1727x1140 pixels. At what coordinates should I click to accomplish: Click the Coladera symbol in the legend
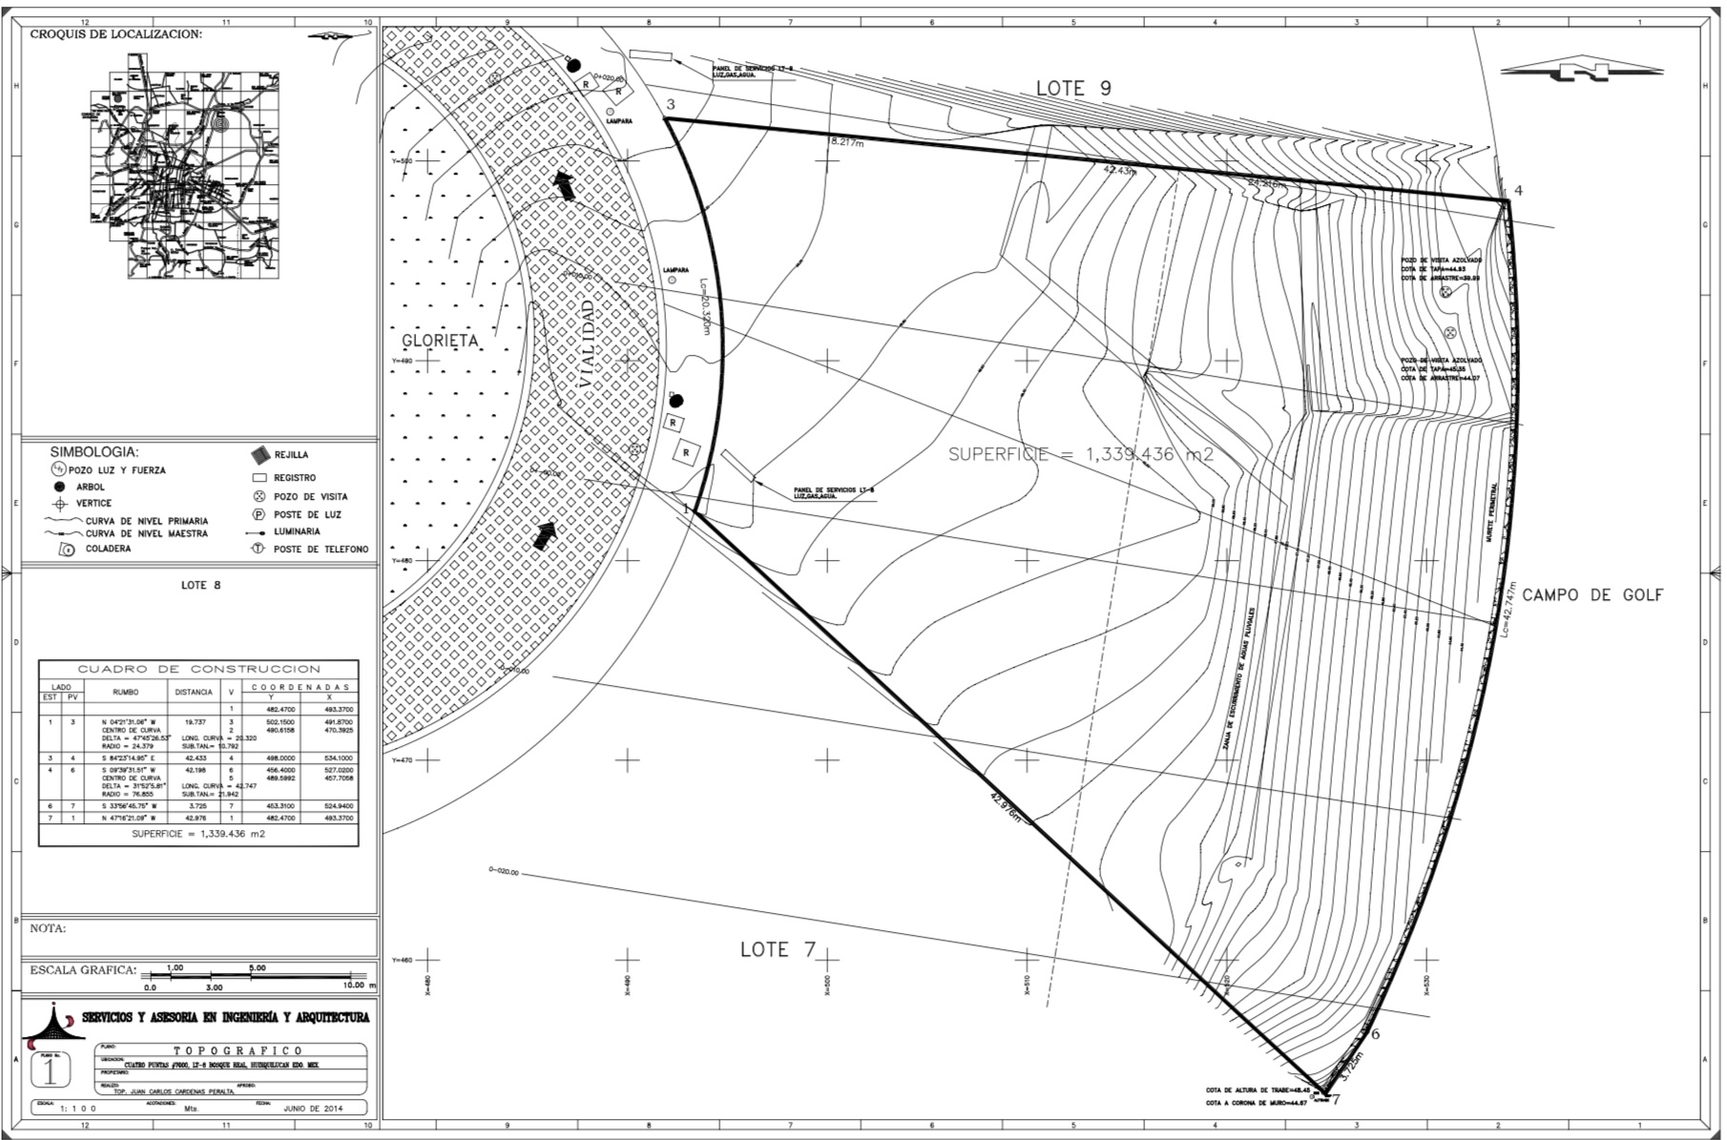pos(67,549)
